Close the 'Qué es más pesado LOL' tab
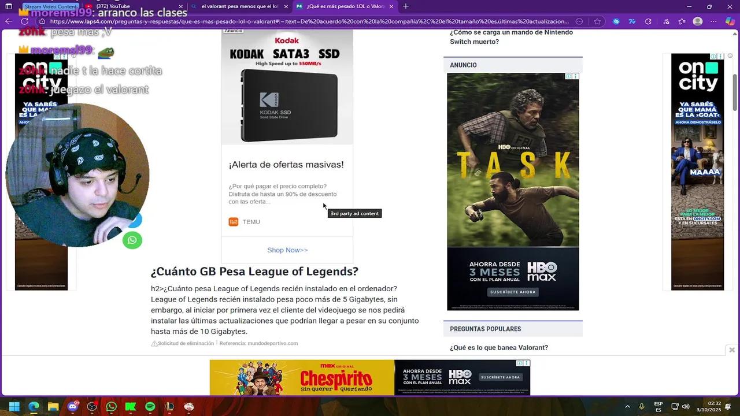Screen dimensions: 740x416 tap(391, 6)
